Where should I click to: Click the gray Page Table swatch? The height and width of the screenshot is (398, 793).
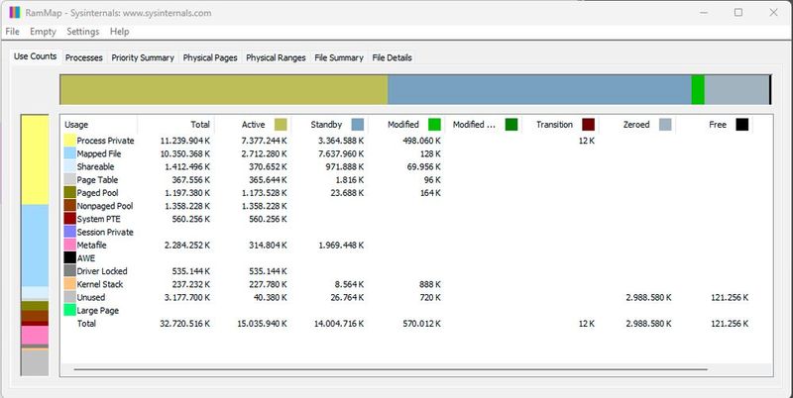coord(69,180)
